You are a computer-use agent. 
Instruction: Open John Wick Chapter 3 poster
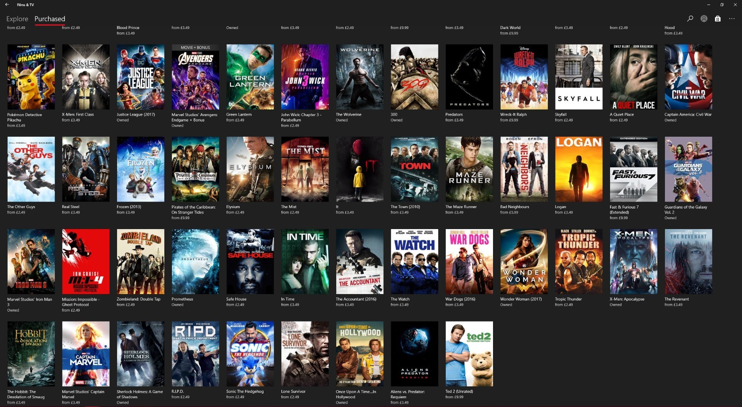pyautogui.click(x=305, y=77)
